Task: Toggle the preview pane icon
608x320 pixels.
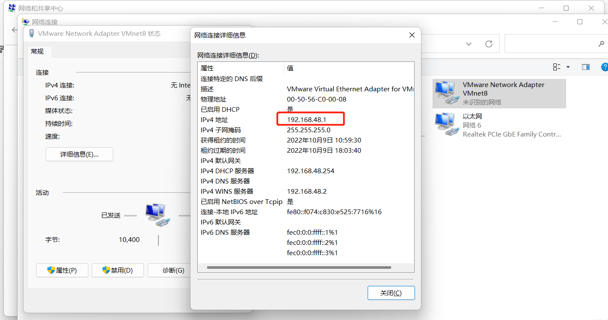Action: [586, 67]
